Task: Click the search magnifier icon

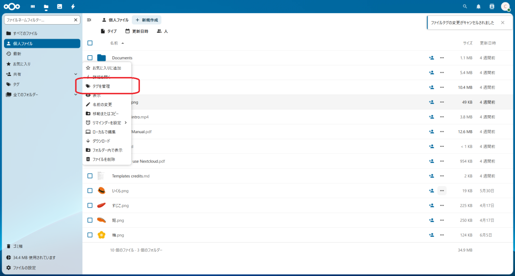Action: coord(465,7)
